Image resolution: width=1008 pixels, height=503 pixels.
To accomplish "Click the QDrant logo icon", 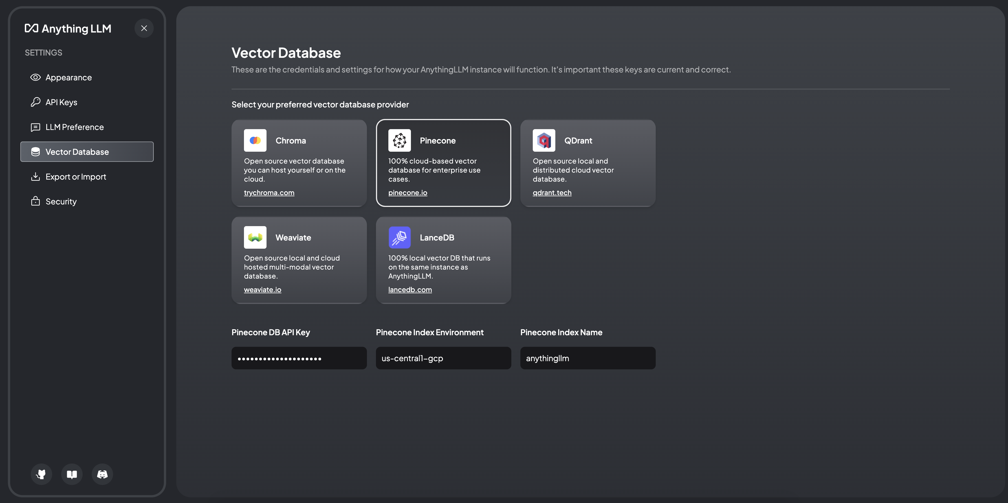I will (544, 140).
